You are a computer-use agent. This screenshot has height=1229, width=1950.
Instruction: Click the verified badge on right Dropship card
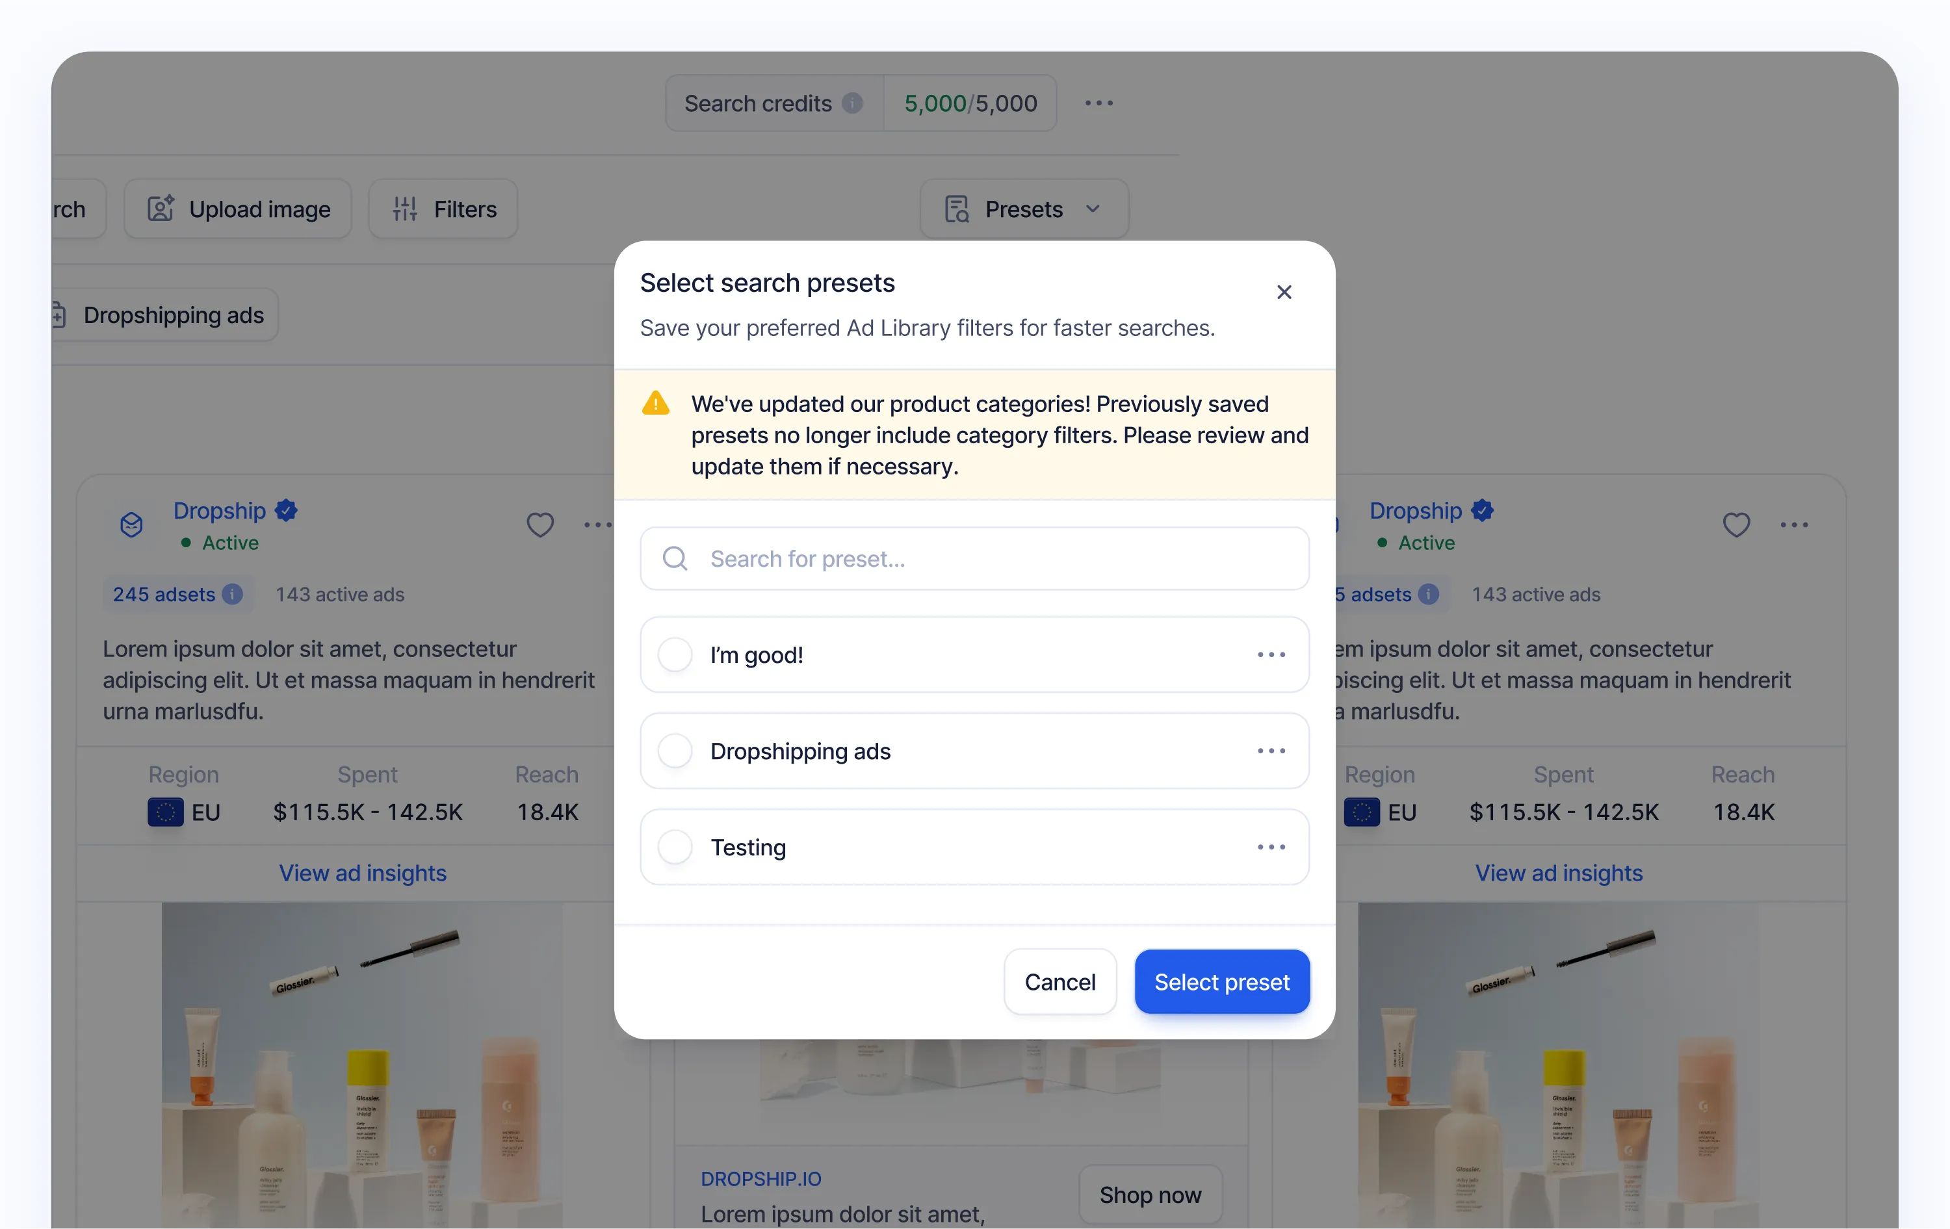[1482, 510]
